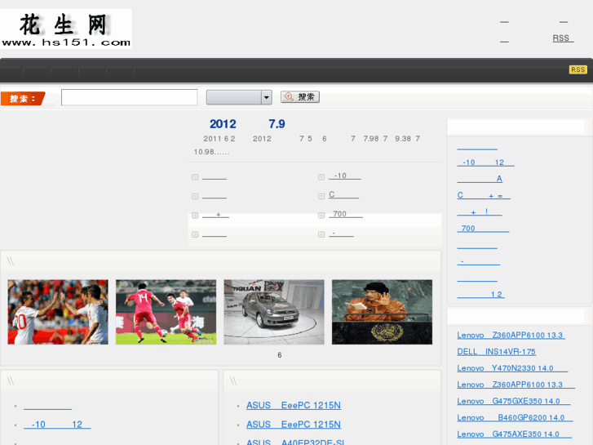Open the second ASUS EeePC 1215N link
Image resolution: width=593 pixels, height=445 pixels.
coord(294,425)
